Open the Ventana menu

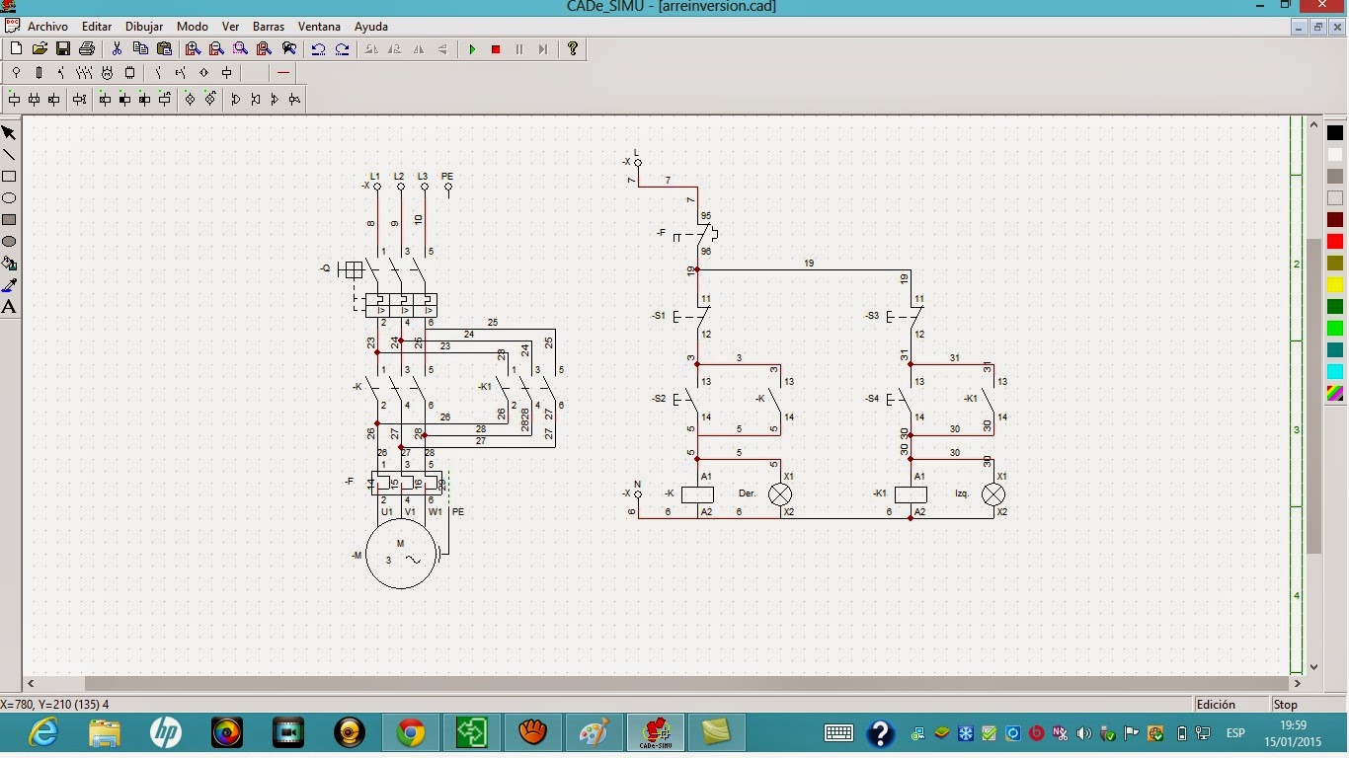319,27
